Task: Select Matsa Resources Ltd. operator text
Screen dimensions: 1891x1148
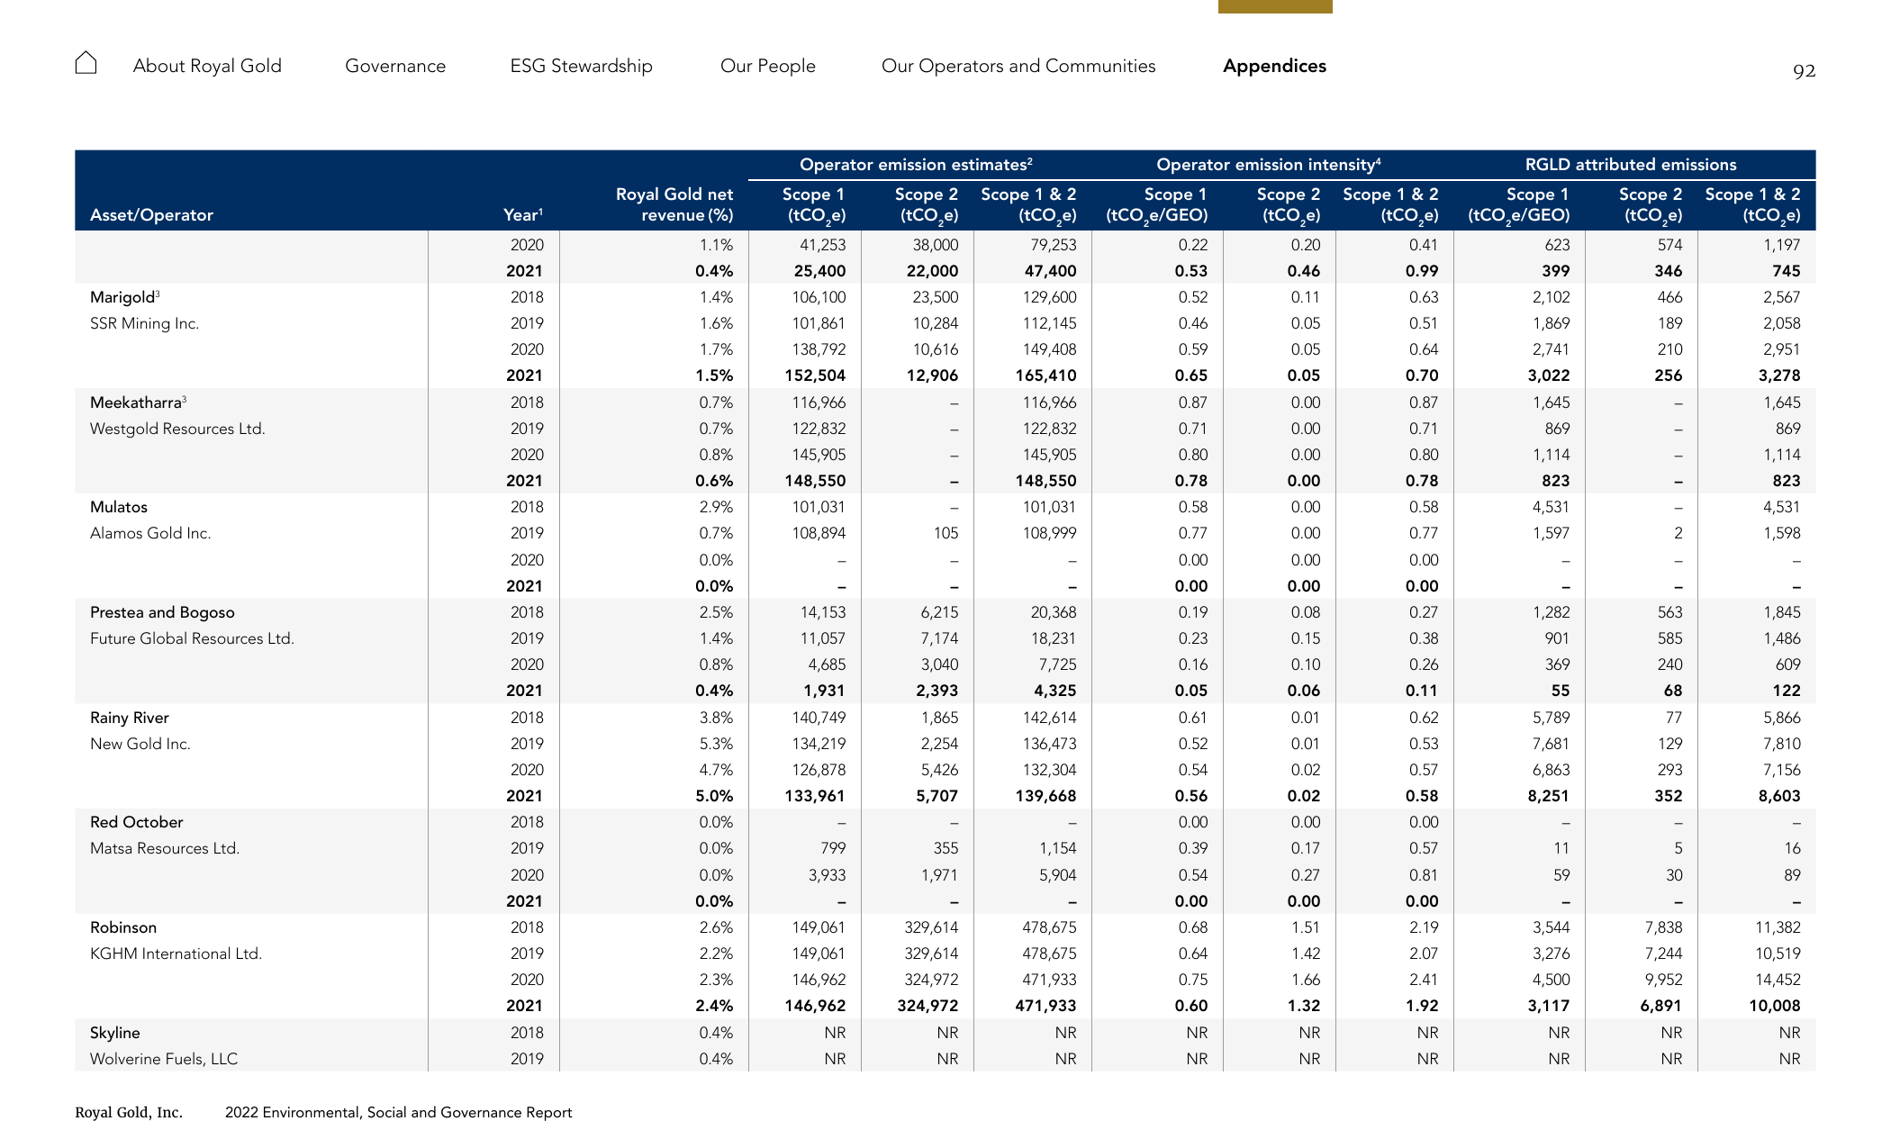Action: tap(165, 848)
